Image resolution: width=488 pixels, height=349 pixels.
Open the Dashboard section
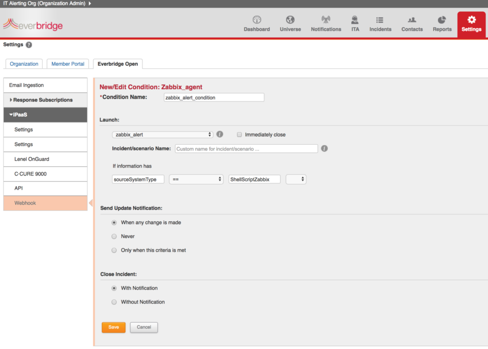pyautogui.click(x=257, y=24)
